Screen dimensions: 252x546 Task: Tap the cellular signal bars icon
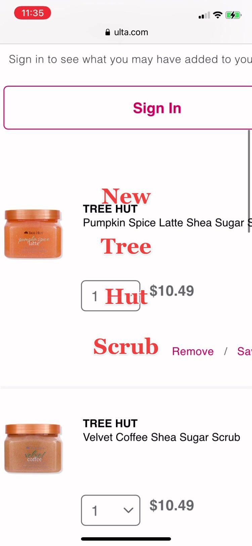point(204,15)
